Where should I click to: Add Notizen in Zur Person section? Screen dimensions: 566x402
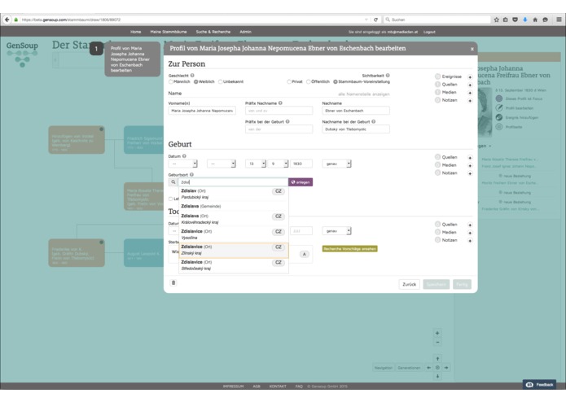470,101
